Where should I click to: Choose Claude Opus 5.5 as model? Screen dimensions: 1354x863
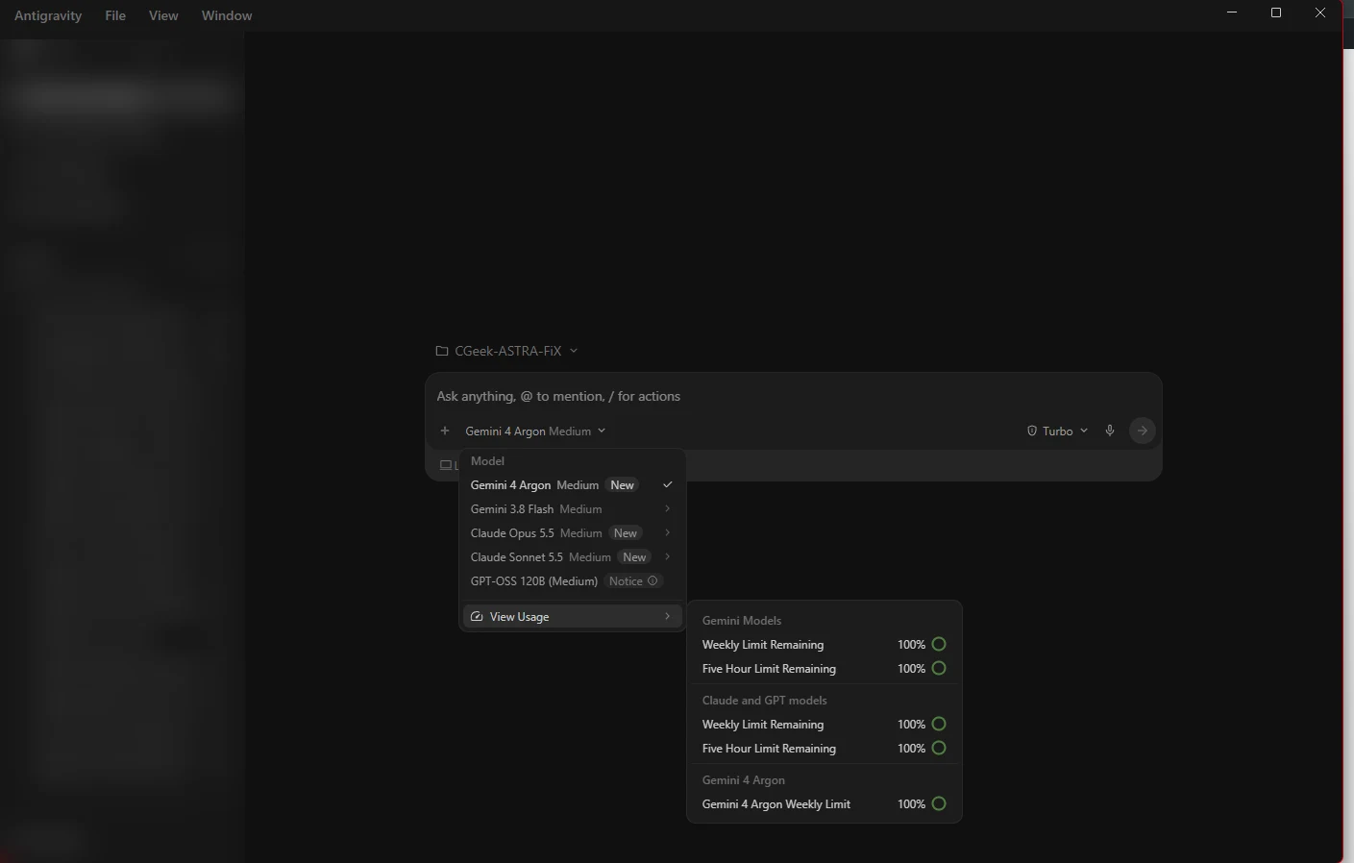pos(573,533)
